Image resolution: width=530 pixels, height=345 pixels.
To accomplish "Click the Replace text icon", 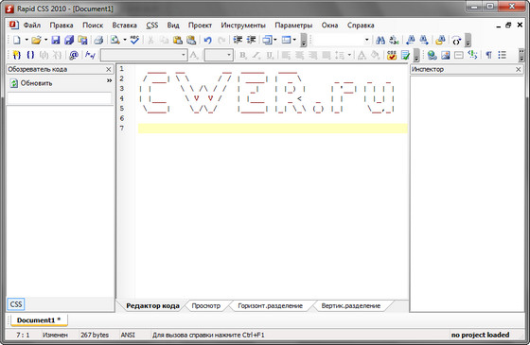I will pos(394,40).
